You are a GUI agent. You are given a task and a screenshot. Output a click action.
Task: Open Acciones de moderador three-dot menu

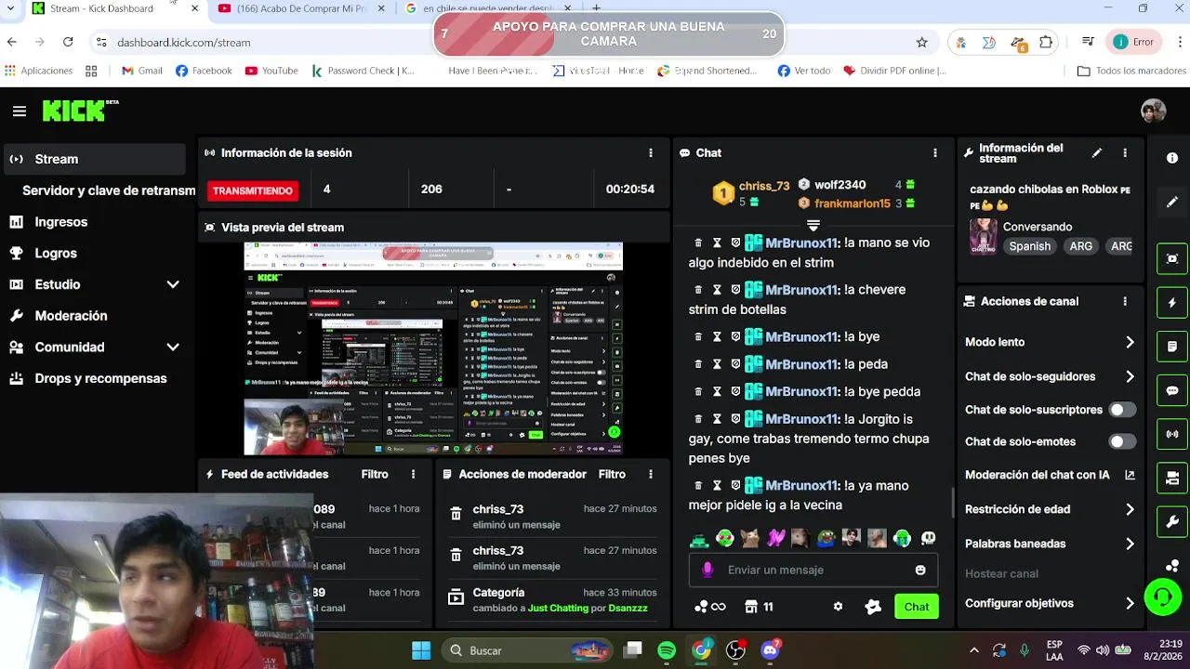(x=651, y=474)
